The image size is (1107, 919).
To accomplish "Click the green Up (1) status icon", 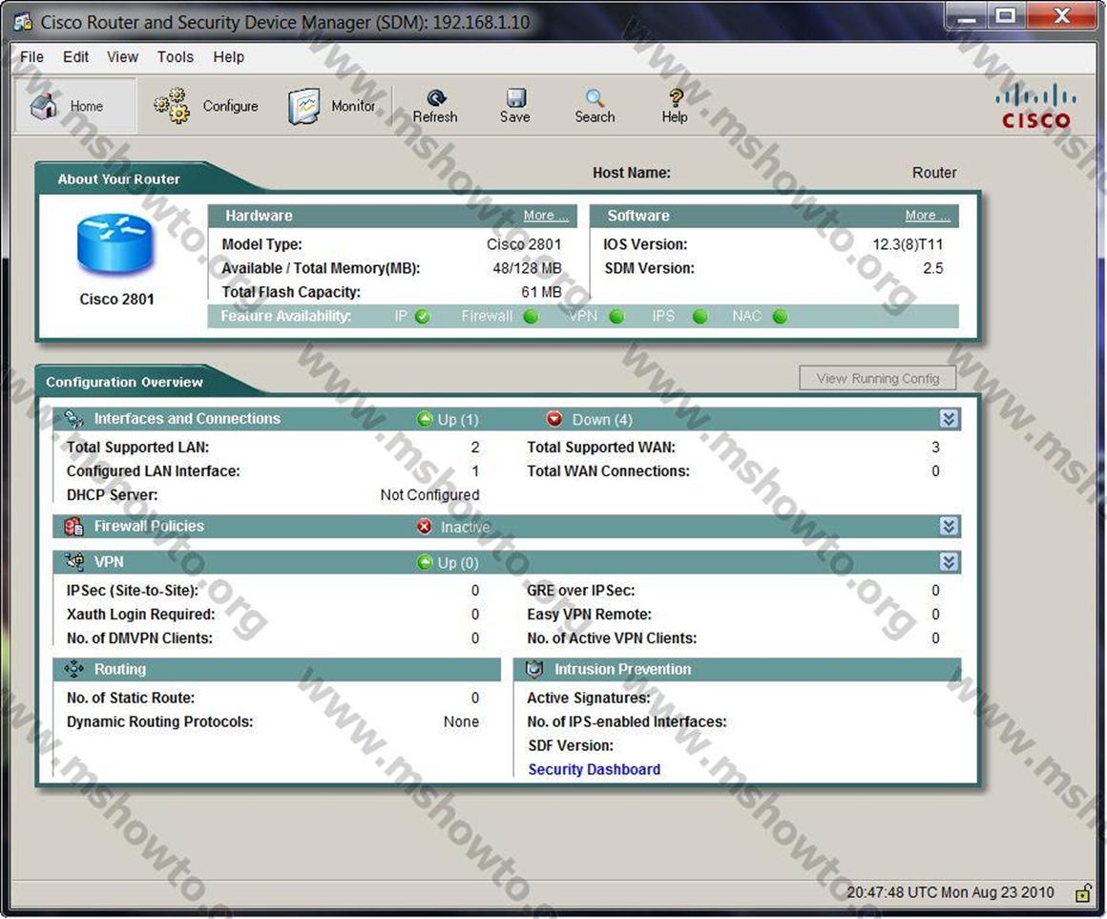I will 425,419.
